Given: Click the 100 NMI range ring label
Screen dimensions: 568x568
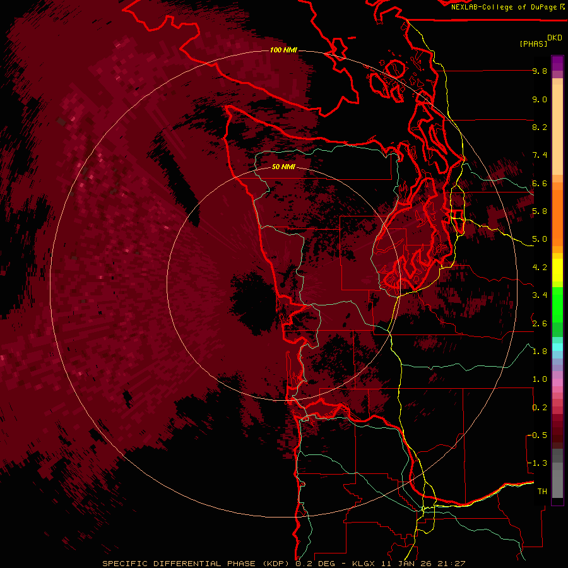Looking at the screenshot, I should [x=283, y=50].
